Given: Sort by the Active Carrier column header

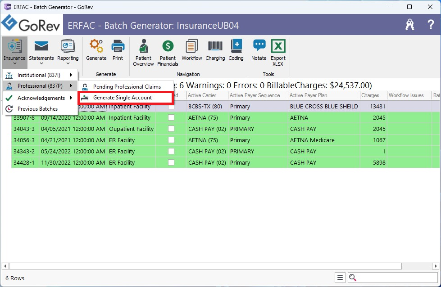Looking at the screenshot, I should (x=207, y=95).
